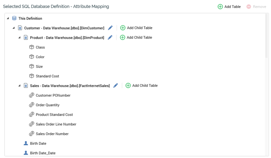The height and width of the screenshot is (158, 271).
Task: Click the database icon beside This Definition
Action: [x=14, y=18]
